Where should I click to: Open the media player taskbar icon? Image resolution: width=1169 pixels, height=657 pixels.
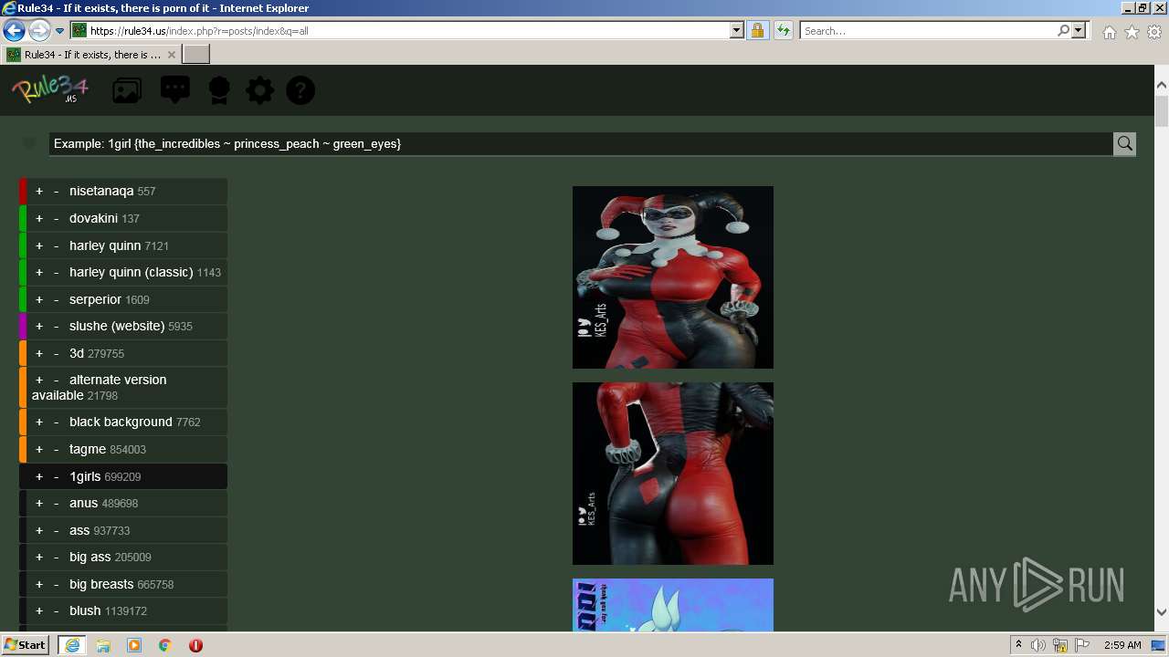pyautogui.click(x=134, y=645)
